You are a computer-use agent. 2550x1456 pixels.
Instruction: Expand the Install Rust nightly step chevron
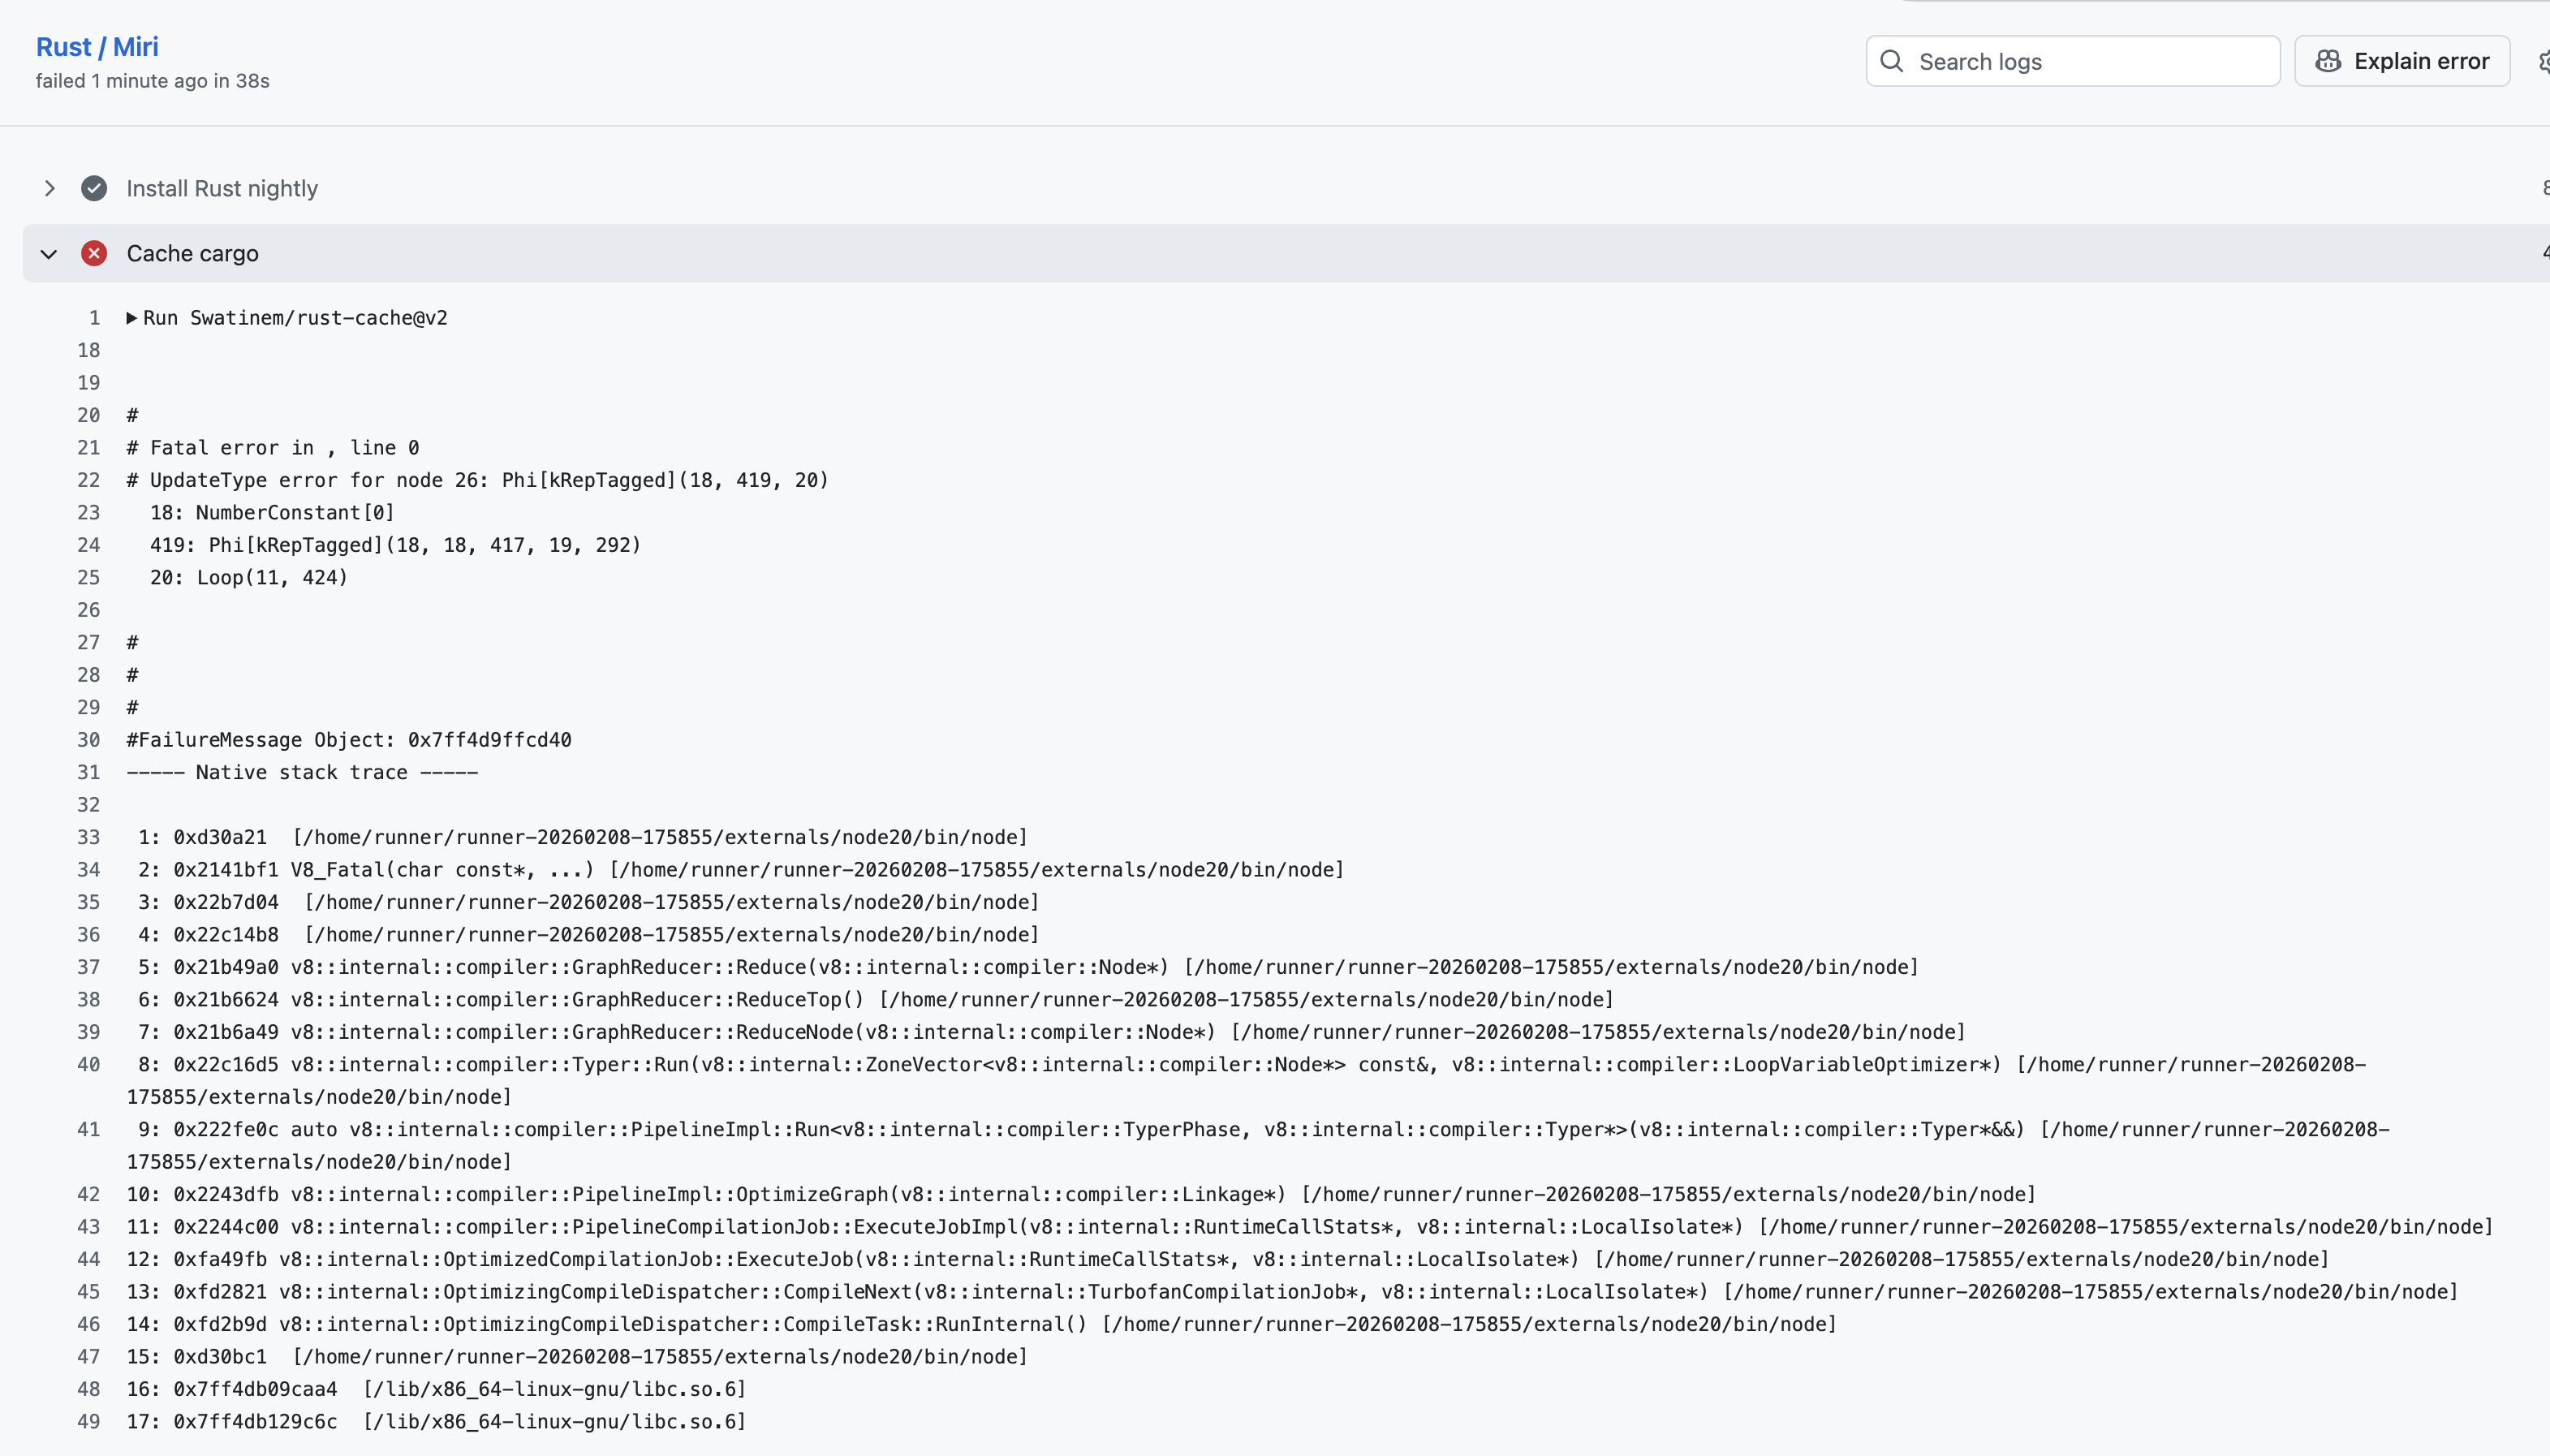[49, 188]
